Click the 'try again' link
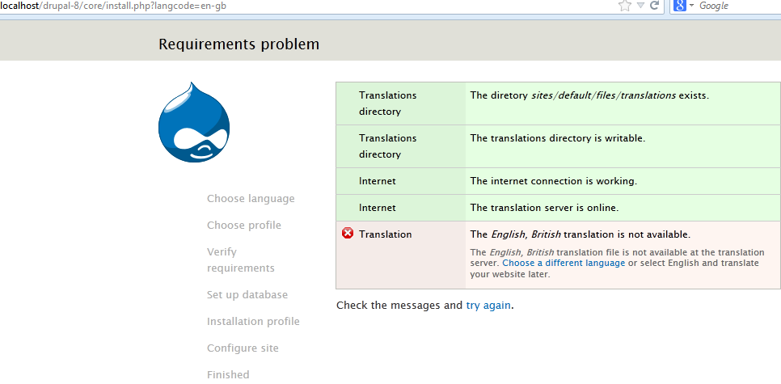Viewport: 781px width, 384px height. pyautogui.click(x=488, y=306)
